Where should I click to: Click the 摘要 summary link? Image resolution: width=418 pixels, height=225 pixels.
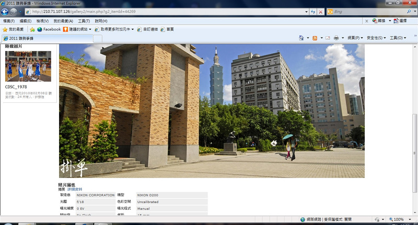[x=62, y=190]
